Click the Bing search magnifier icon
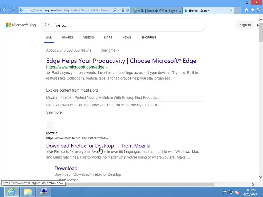The height and width of the screenshot is (197, 263). [x=47, y=25]
